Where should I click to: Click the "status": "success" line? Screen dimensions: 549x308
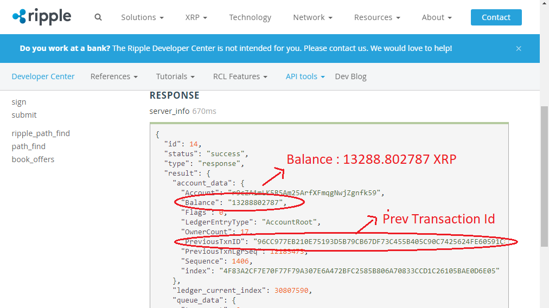(206, 153)
